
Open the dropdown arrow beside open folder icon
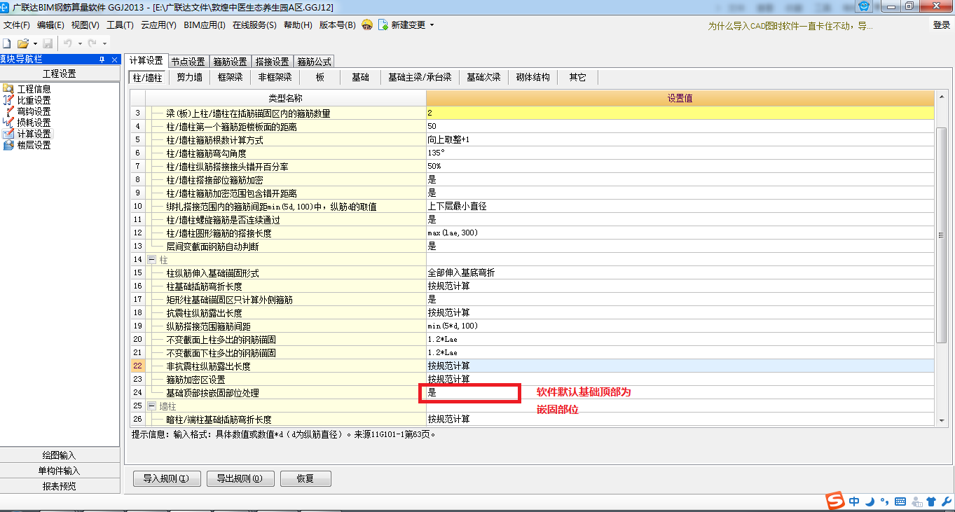tap(34, 43)
